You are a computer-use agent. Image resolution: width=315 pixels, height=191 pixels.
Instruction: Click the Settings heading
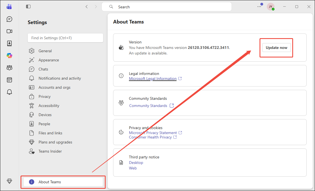(37, 22)
